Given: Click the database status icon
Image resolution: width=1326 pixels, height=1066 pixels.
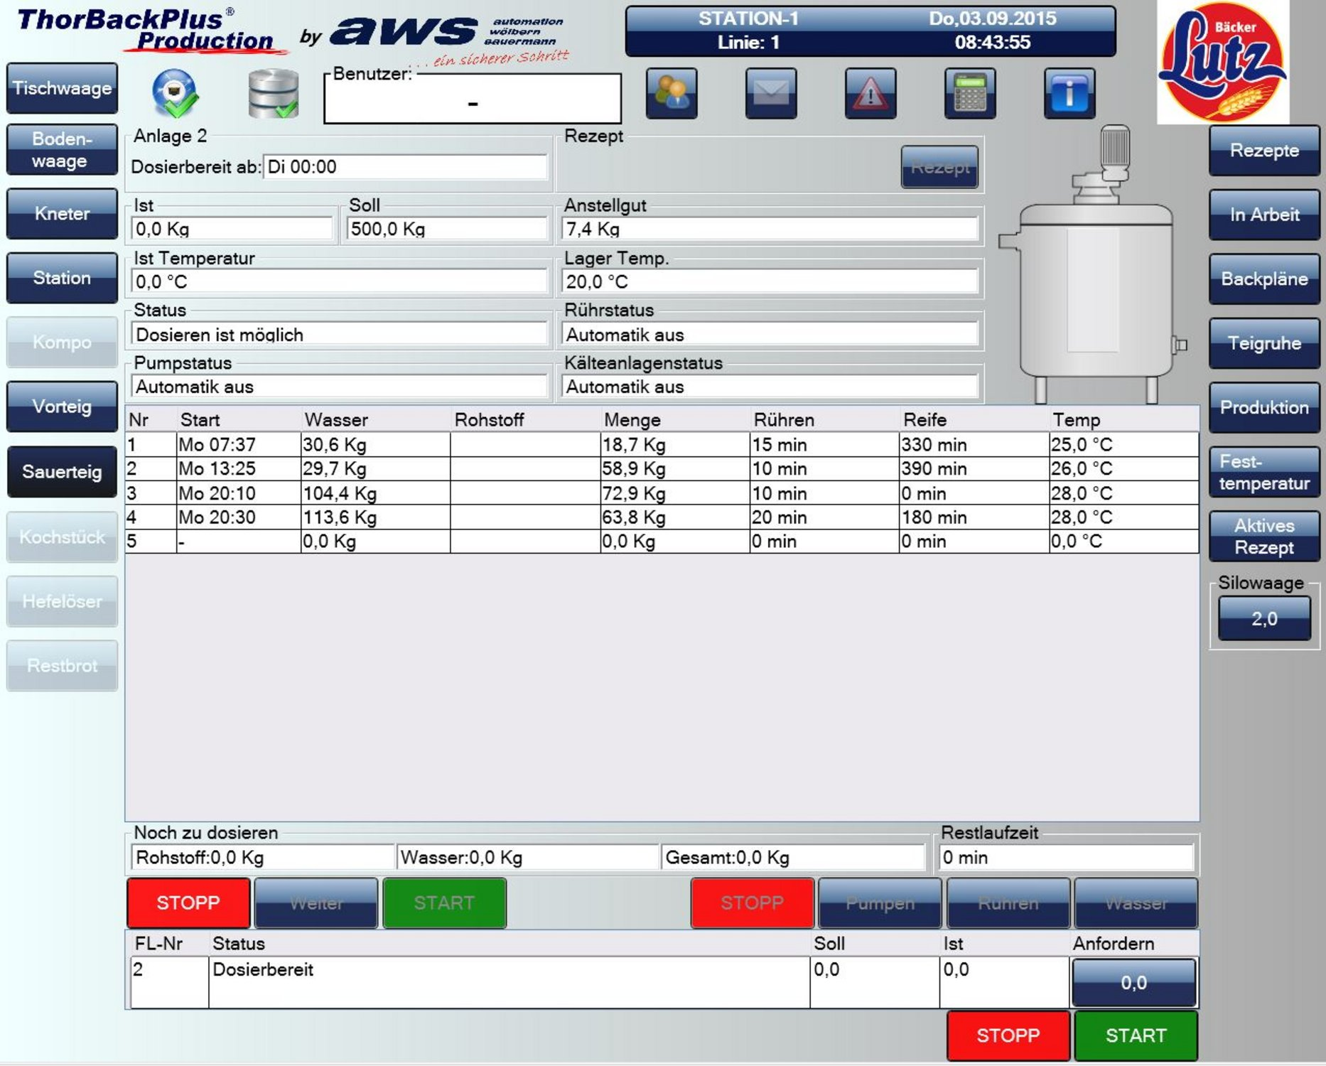Looking at the screenshot, I should pos(273,94).
